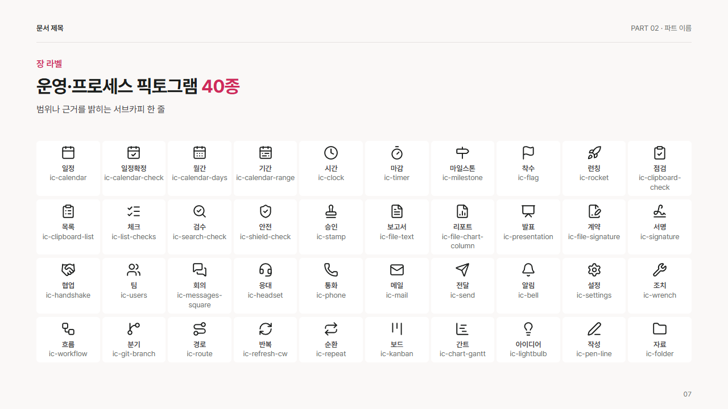The height and width of the screenshot is (409, 728).
Task: Select the users icon for 팀
Action: [x=134, y=270]
